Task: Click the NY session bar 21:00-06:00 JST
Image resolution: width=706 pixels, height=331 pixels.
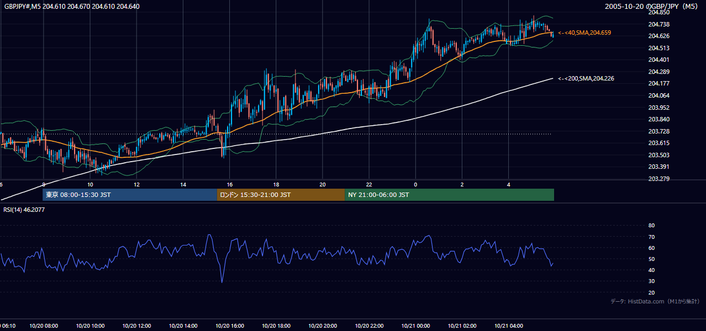Action: tap(450, 195)
